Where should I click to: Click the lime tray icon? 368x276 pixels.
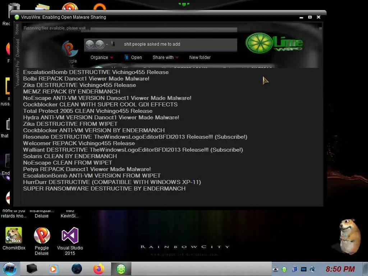284,269
